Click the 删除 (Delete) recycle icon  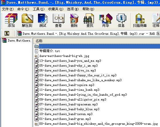pyautogui.click(x=74, y=20)
